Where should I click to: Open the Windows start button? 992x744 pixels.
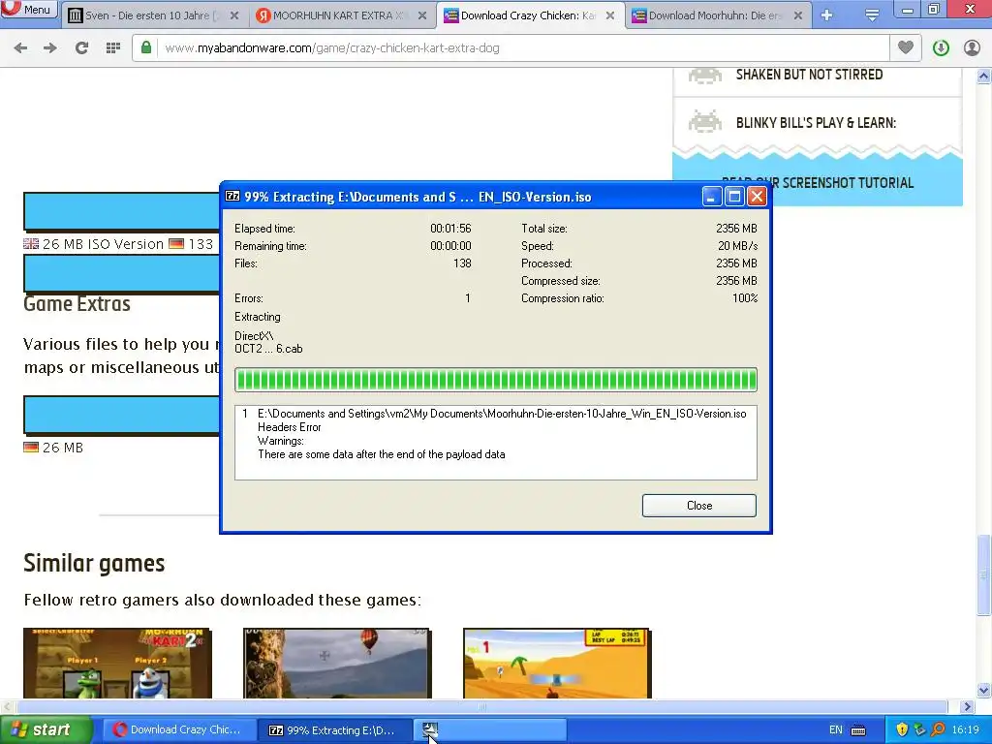pos(46,729)
